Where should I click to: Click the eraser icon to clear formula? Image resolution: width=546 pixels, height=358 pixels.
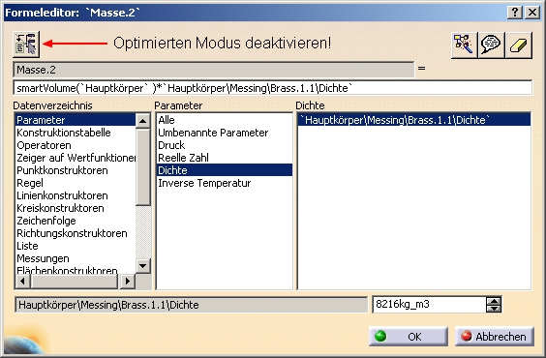pyautogui.click(x=519, y=45)
